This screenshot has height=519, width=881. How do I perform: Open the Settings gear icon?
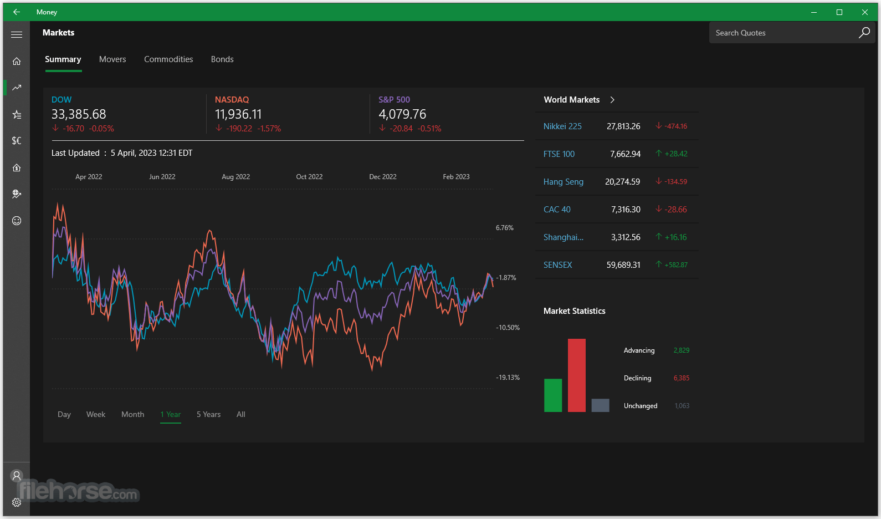(17, 502)
